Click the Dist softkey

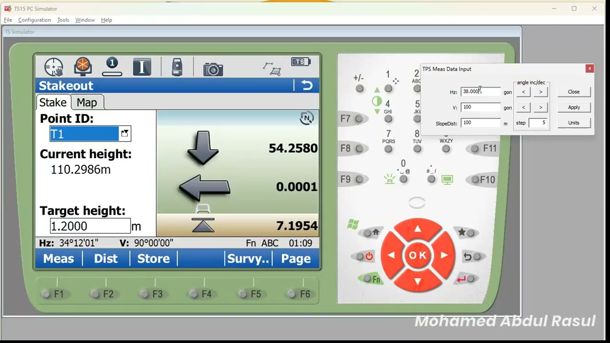(106, 259)
